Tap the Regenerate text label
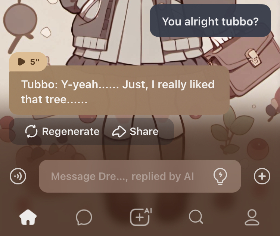The width and height of the screenshot is (280, 236). 71,132
